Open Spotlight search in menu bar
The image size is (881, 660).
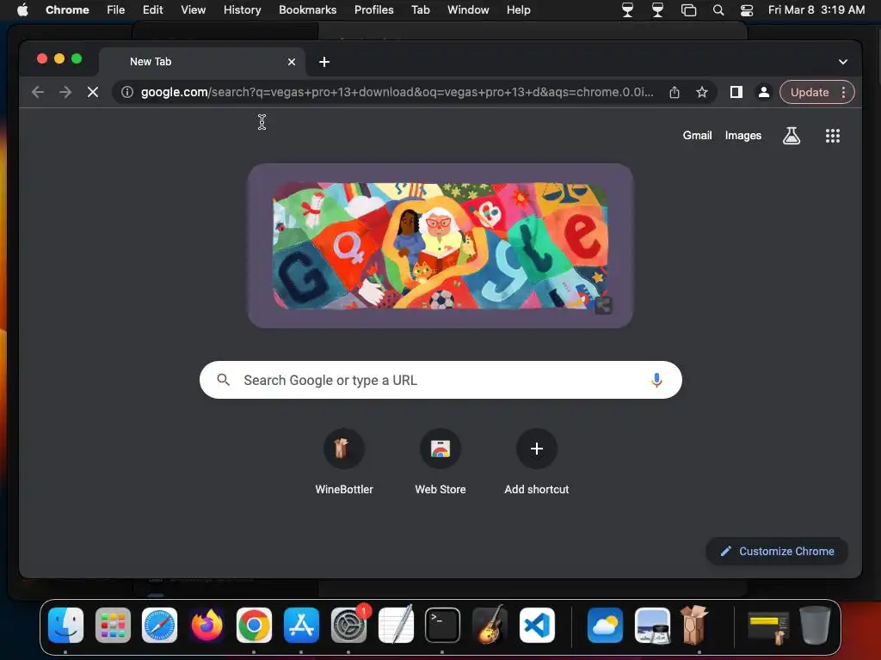click(718, 10)
